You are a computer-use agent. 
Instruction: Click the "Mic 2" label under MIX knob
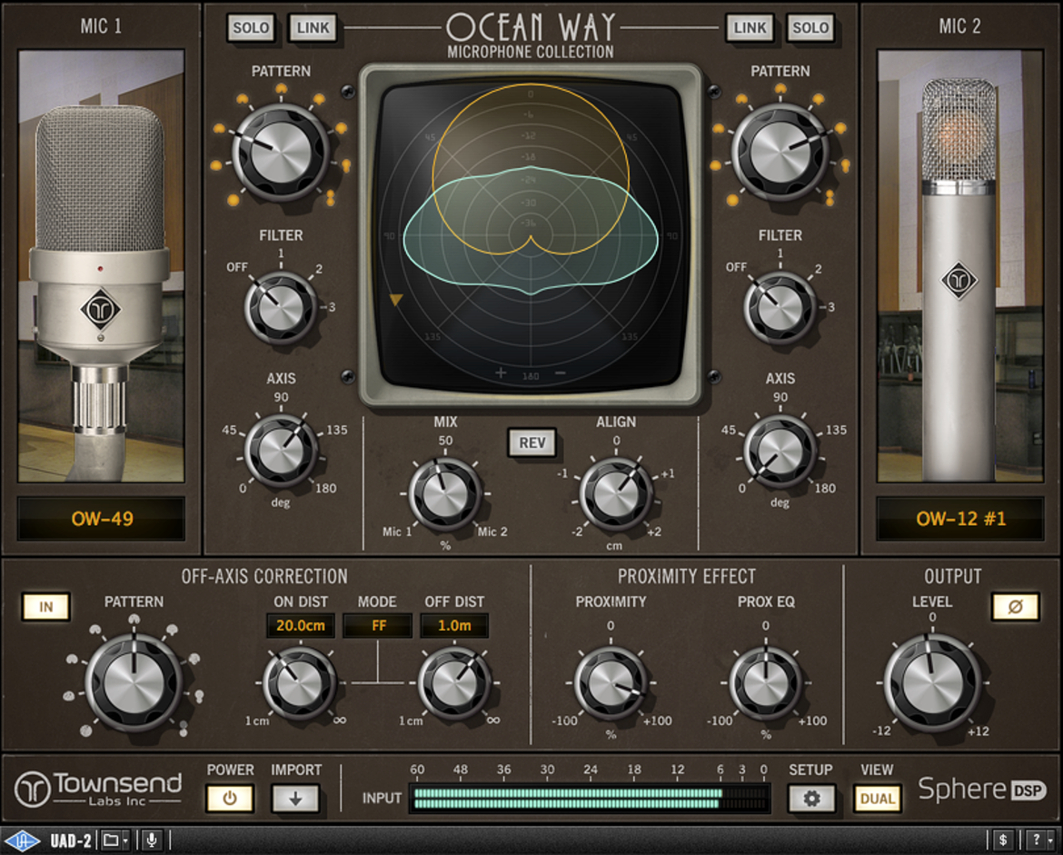coord(492,532)
